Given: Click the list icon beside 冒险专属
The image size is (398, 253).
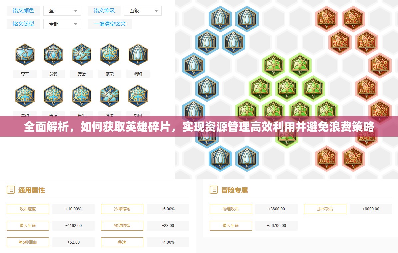Looking at the screenshot, I should click(214, 190).
